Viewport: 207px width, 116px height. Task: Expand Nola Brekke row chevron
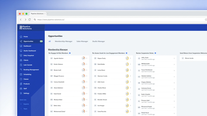(x=131, y=64)
